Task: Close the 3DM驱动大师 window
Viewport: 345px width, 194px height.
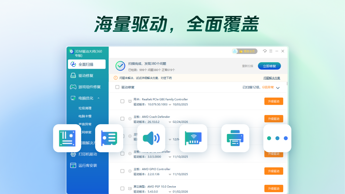Action: (283, 51)
